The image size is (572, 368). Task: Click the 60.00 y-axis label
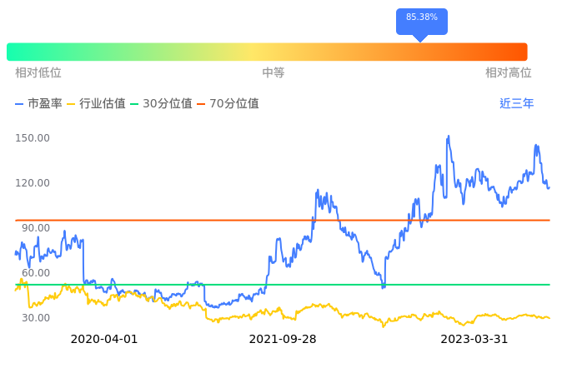35,273
